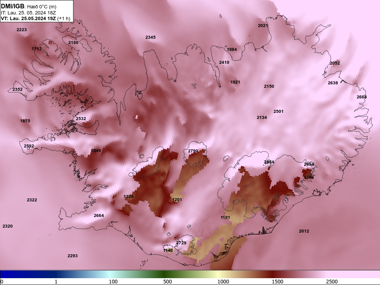Image resolution: width=380 pixels, height=285 pixels.
Task: Click the value 1326 on the map
Action: [128, 196]
